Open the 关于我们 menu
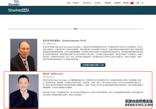The height and width of the screenshot is (109, 156). click(x=98, y=3)
